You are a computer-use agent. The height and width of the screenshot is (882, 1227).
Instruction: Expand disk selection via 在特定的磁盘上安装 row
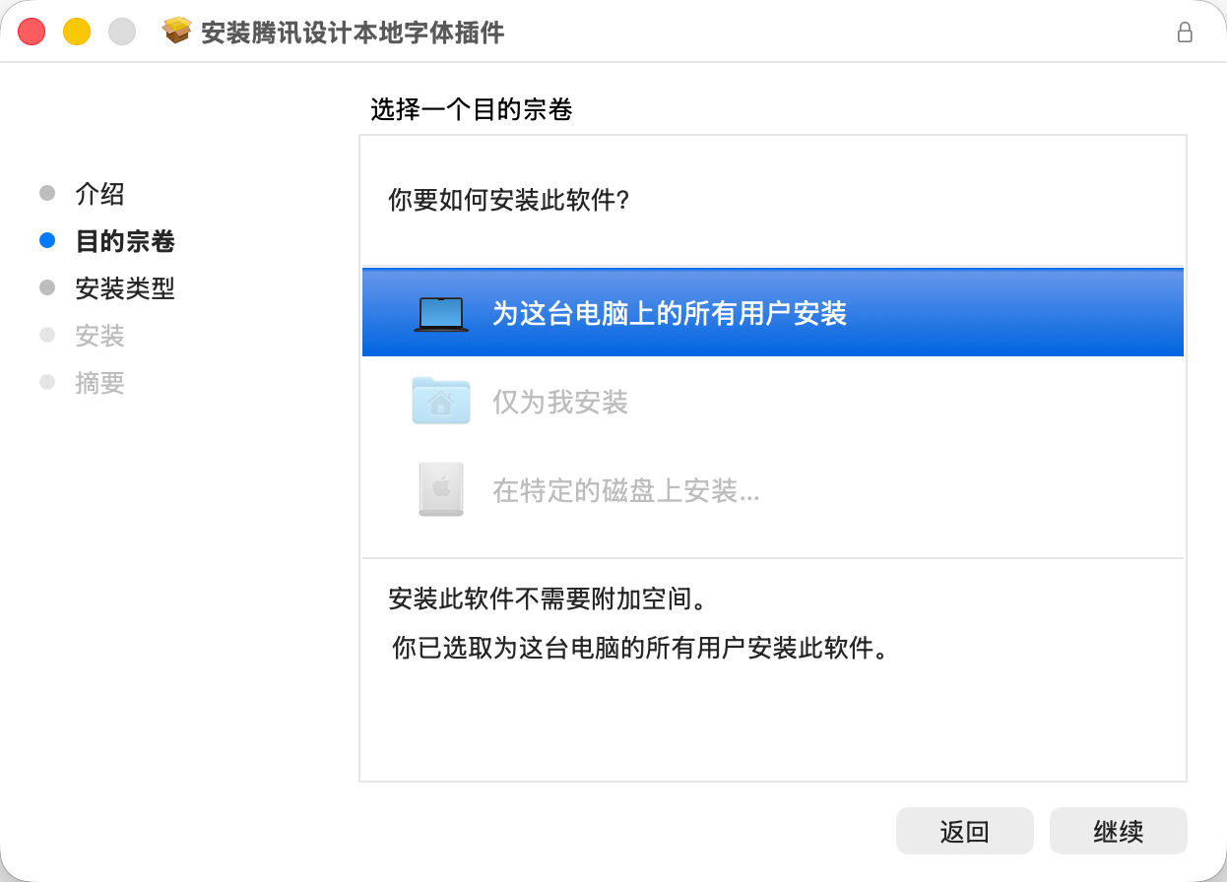pyautogui.click(x=624, y=489)
